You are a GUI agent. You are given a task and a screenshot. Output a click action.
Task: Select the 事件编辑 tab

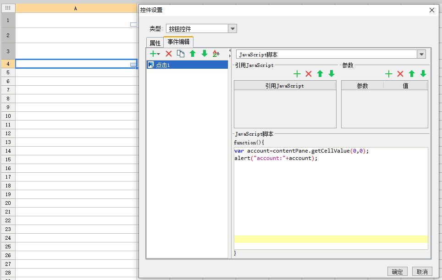[x=178, y=42]
